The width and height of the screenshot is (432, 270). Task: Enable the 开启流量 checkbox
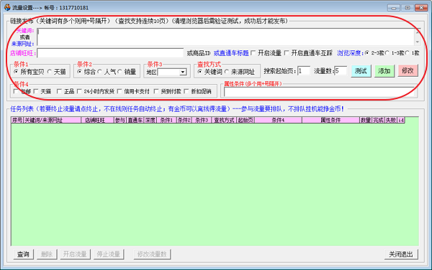point(253,52)
